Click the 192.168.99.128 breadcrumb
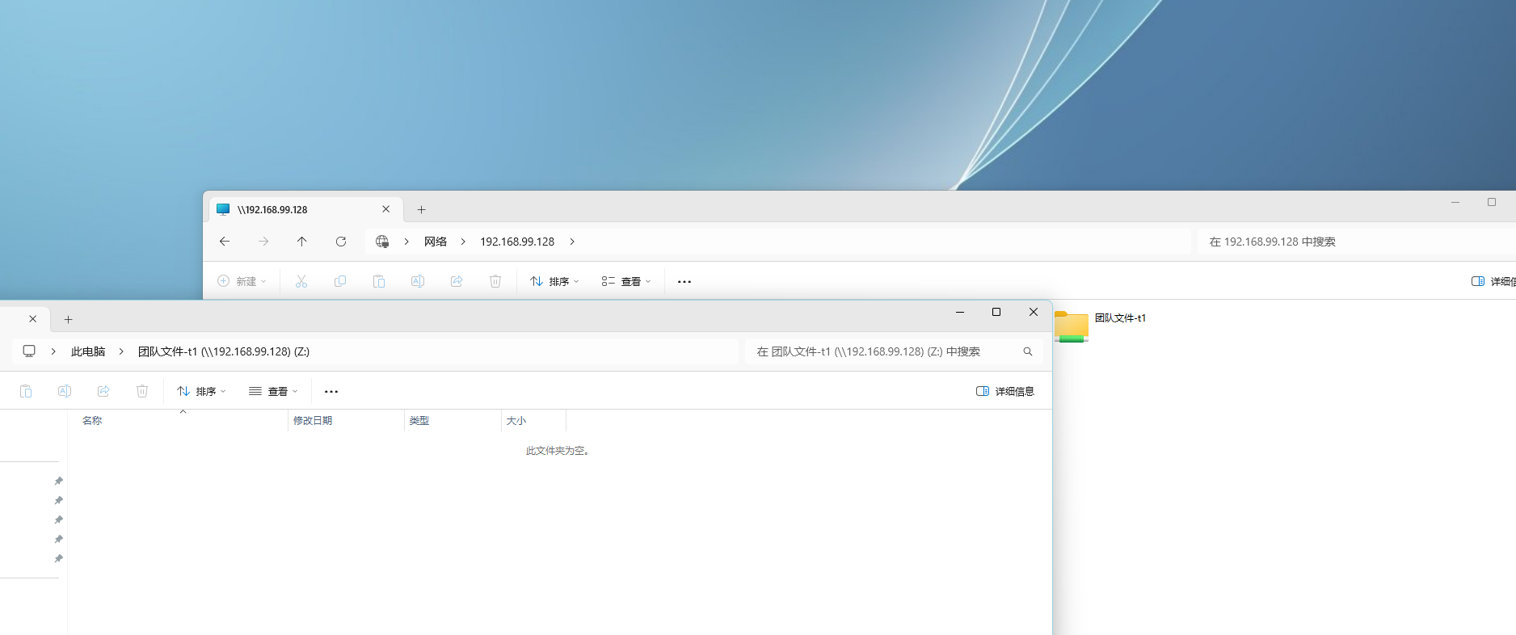Screen dimensions: 1516x635 pyautogui.click(x=517, y=242)
